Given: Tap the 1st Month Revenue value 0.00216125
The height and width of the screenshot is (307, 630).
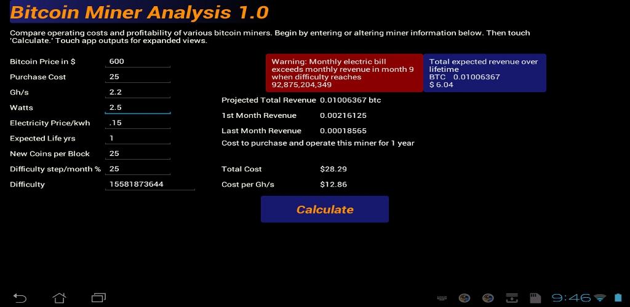Looking at the screenshot, I should coord(343,116).
